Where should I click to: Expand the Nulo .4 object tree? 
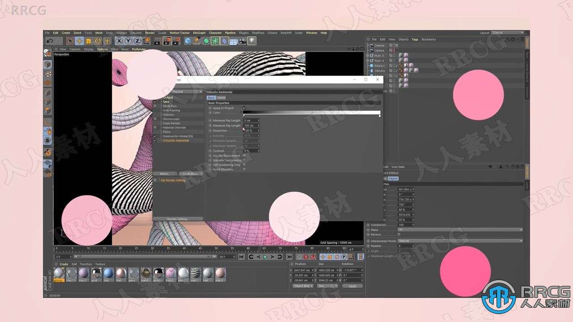click(x=368, y=60)
